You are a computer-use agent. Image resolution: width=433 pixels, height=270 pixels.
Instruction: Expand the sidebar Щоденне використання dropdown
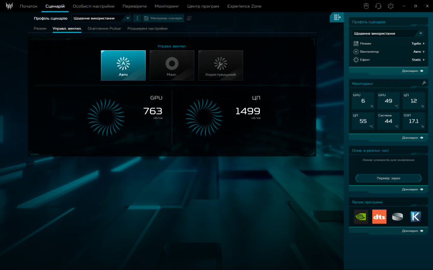click(388, 33)
